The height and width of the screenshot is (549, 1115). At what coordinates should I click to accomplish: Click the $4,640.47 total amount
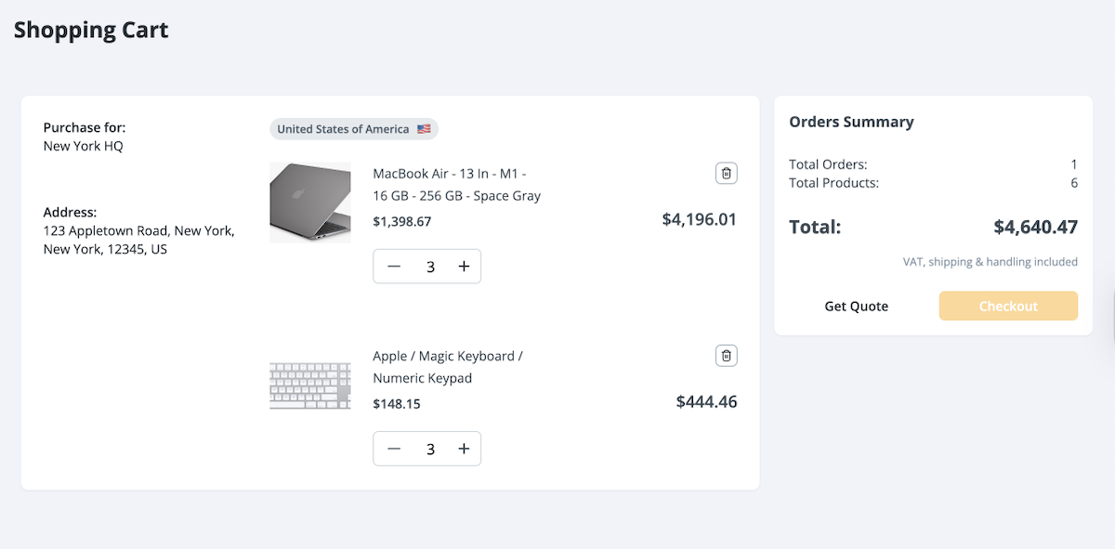[1035, 227]
